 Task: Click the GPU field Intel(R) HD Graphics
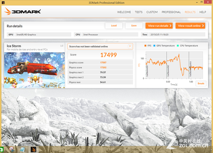43,34
